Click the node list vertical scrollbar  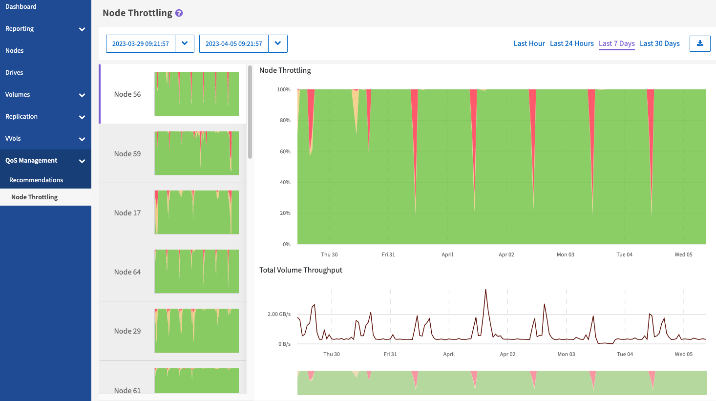click(250, 112)
